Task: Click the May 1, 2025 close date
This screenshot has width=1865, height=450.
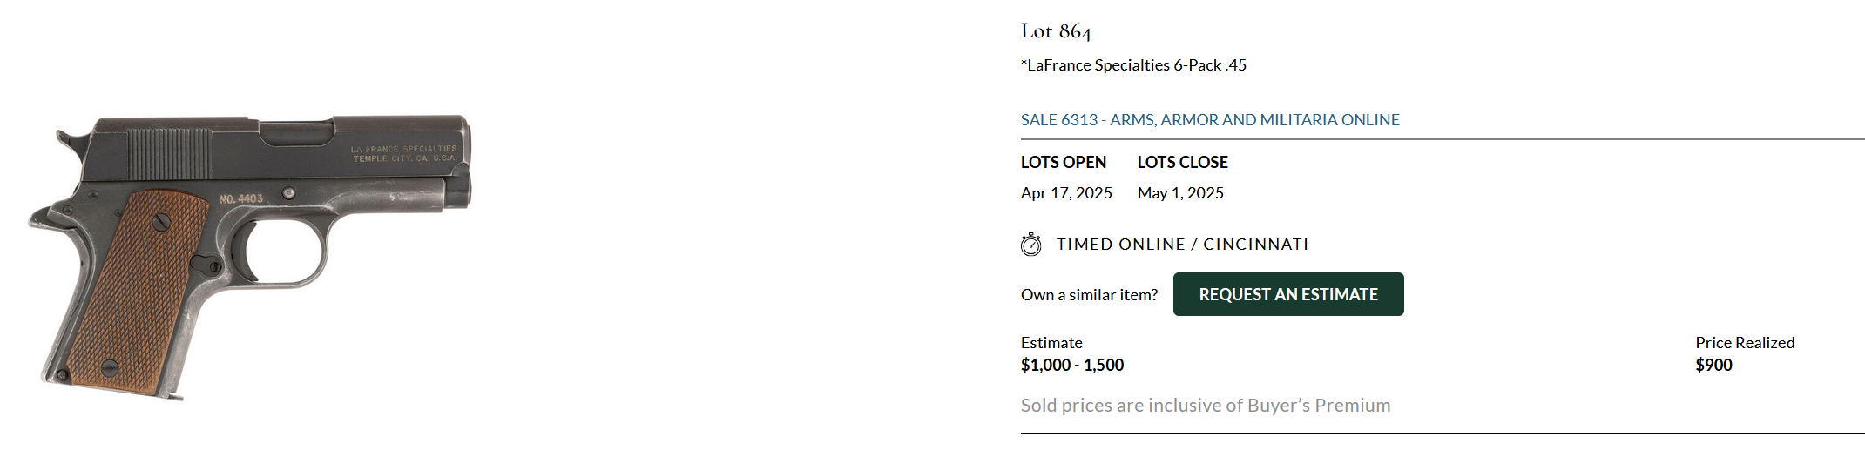Action: point(1179,193)
